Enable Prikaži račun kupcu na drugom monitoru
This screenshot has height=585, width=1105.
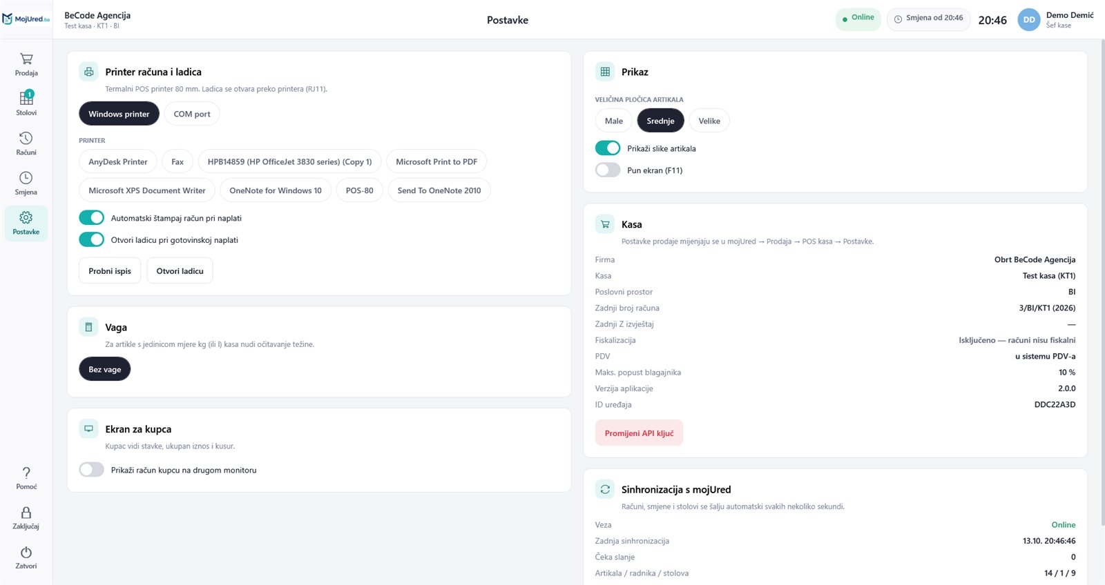click(91, 470)
